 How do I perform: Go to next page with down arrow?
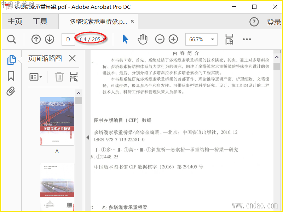[50, 39]
